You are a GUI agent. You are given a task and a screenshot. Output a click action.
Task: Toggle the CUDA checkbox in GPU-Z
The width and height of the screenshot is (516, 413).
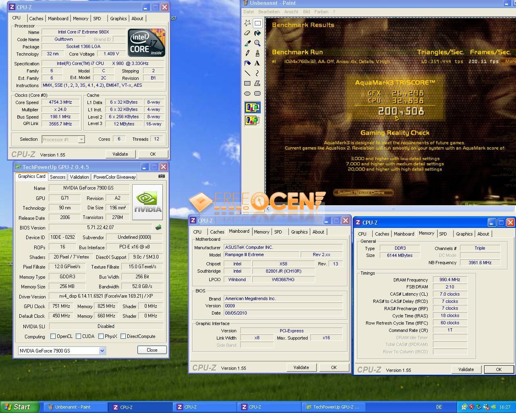click(x=78, y=336)
